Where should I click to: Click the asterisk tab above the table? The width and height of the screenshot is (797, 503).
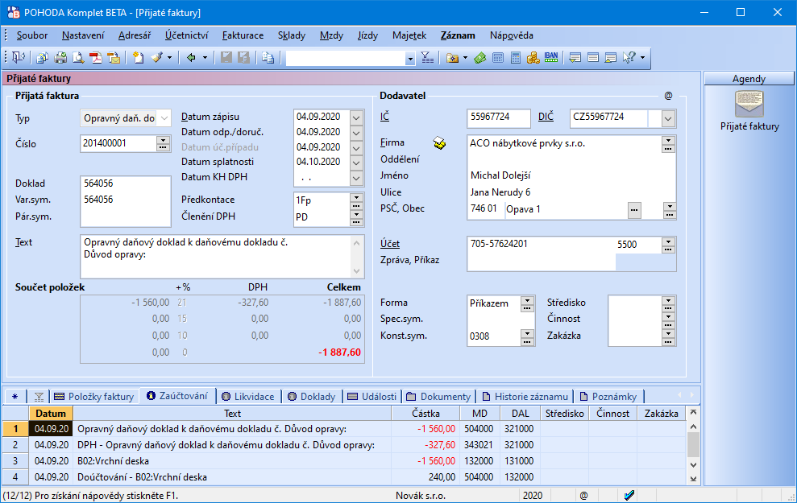pos(15,397)
